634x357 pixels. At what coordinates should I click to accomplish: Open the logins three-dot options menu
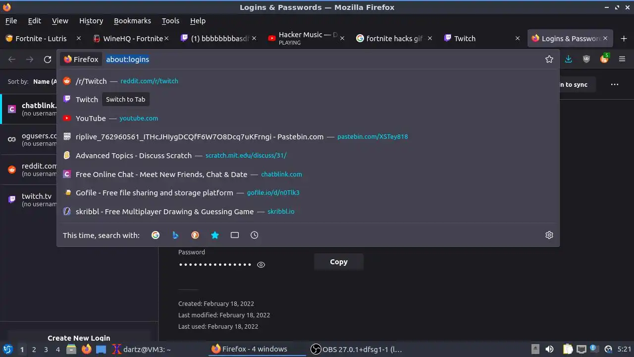pyautogui.click(x=615, y=84)
